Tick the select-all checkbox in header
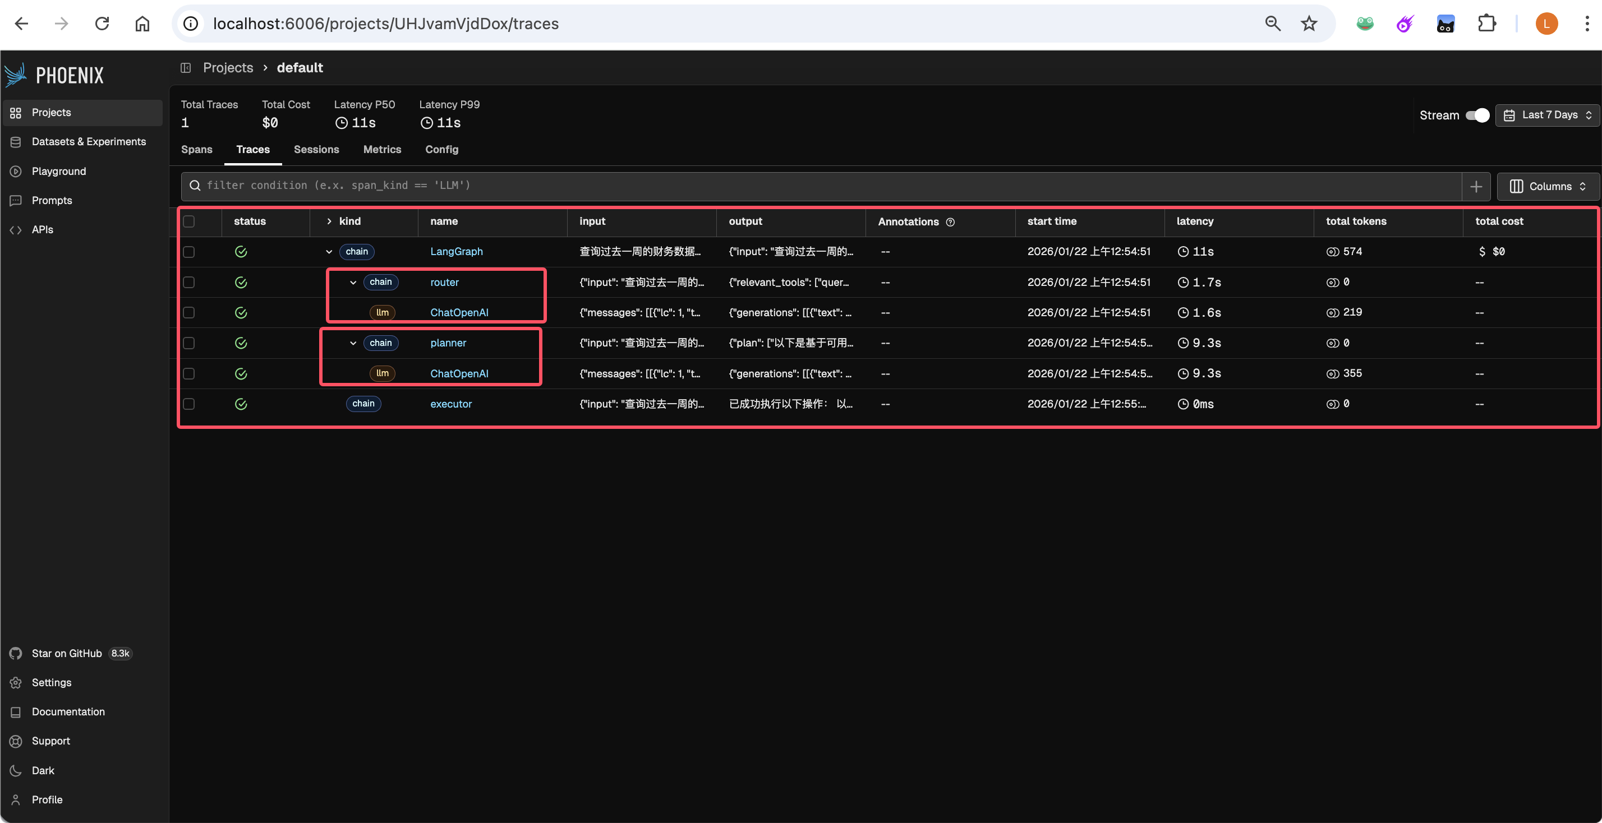The height and width of the screenshot is (823, 1602). click(x=189, y=221)
